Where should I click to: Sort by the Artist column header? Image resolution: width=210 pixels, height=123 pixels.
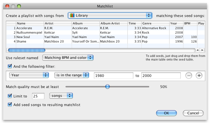coord(58,23)
